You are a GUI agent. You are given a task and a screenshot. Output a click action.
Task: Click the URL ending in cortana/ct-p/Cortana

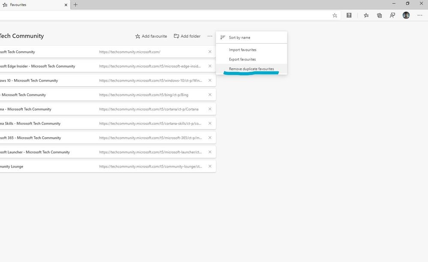click(149, 109)
